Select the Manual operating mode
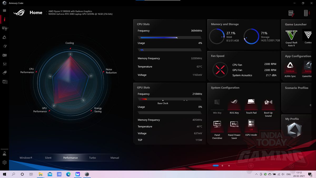The image size is (316, 178). click(115, 158)
